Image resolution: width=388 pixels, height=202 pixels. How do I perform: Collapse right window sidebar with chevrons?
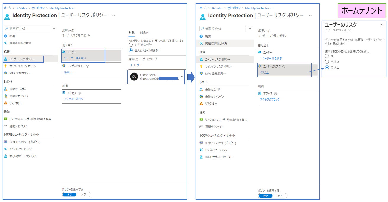click(x=250, y=29)
